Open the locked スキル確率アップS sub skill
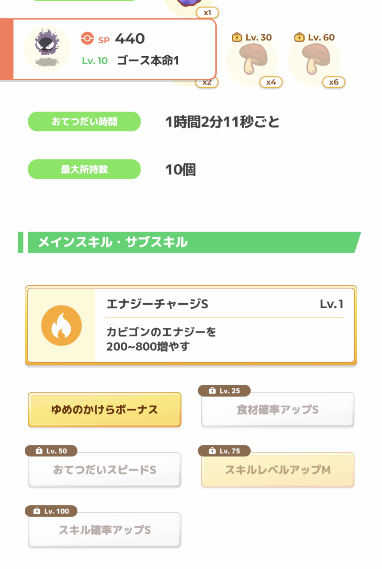The height and width of the screenshot is (569, 382). pos(104,530)
